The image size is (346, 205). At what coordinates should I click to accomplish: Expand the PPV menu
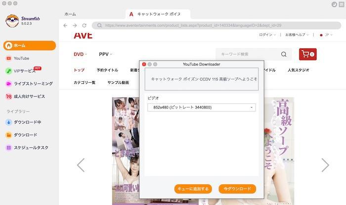click(105, 54)
